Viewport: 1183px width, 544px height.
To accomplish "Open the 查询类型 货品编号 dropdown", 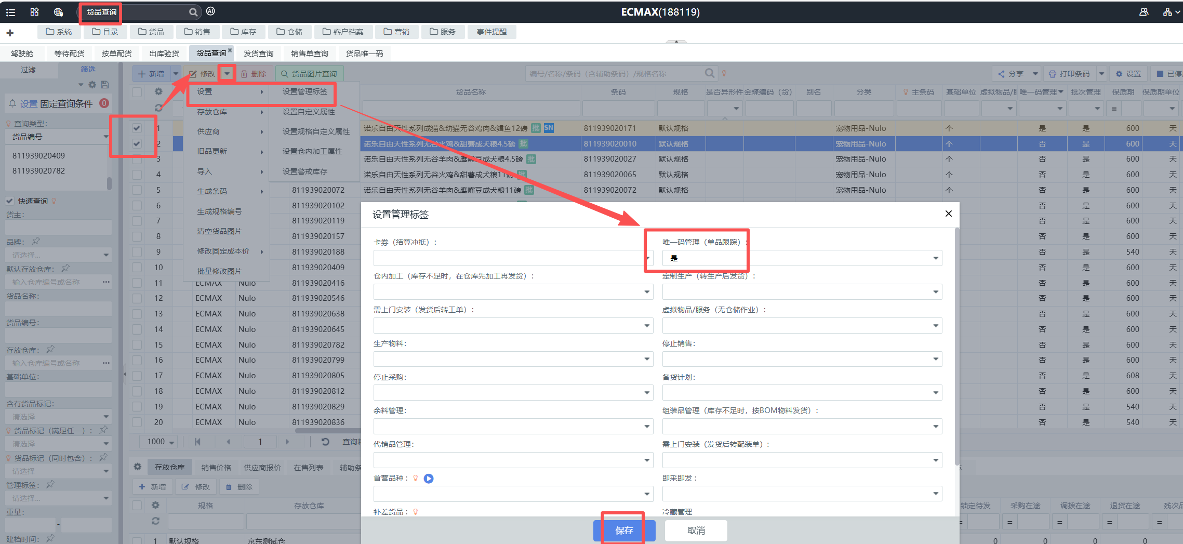I will point(58,137).
